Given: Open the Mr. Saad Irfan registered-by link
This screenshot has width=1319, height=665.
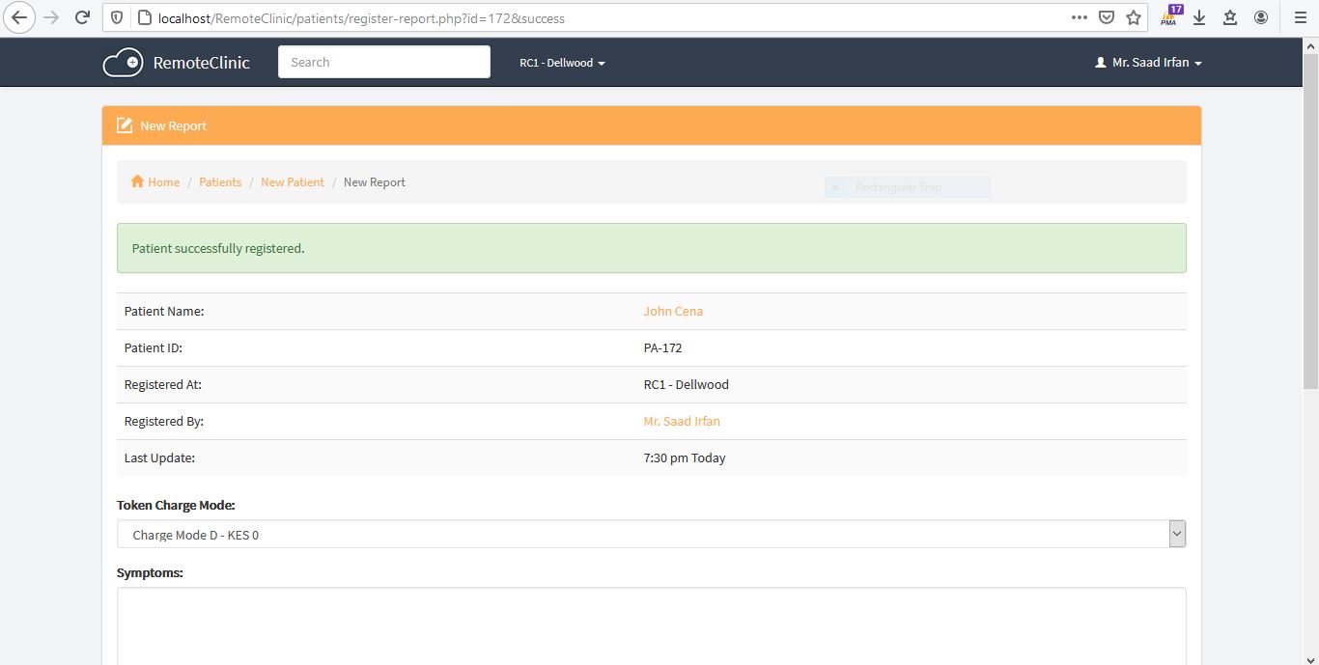Looking at the screenshot, I should (x=682, y=421).
